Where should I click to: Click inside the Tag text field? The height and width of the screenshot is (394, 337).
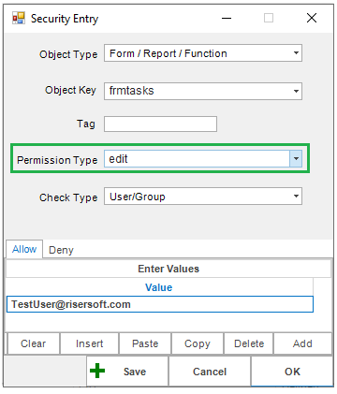click(160, 124)
